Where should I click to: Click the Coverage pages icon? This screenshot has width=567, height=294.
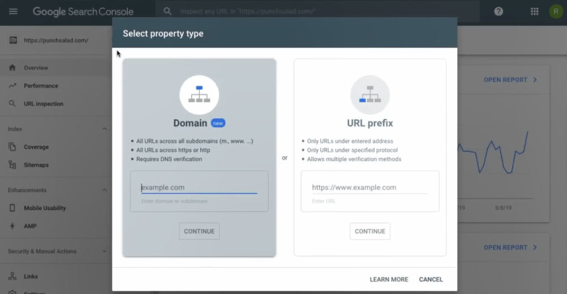[x=12, y=147]
